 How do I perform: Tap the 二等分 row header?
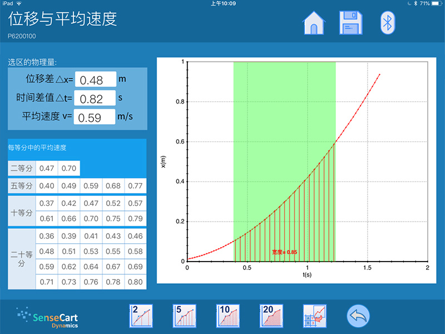[22, 169]
